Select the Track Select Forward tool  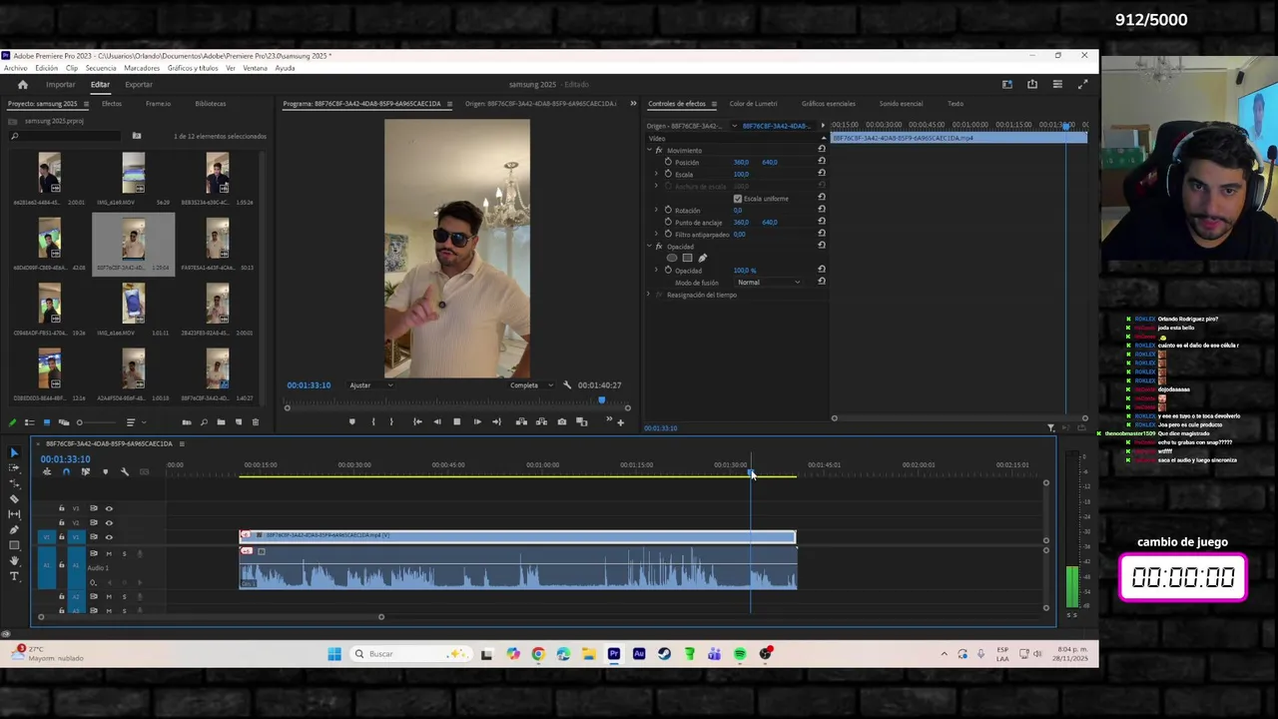tap(14, 468)
